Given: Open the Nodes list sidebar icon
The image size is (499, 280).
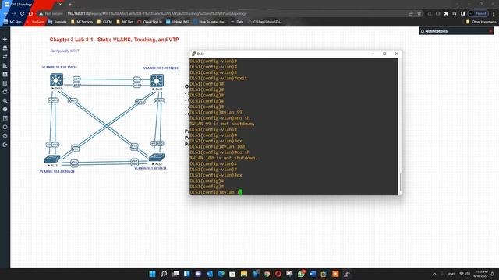Looking at the screenshot, I should 5,48.
